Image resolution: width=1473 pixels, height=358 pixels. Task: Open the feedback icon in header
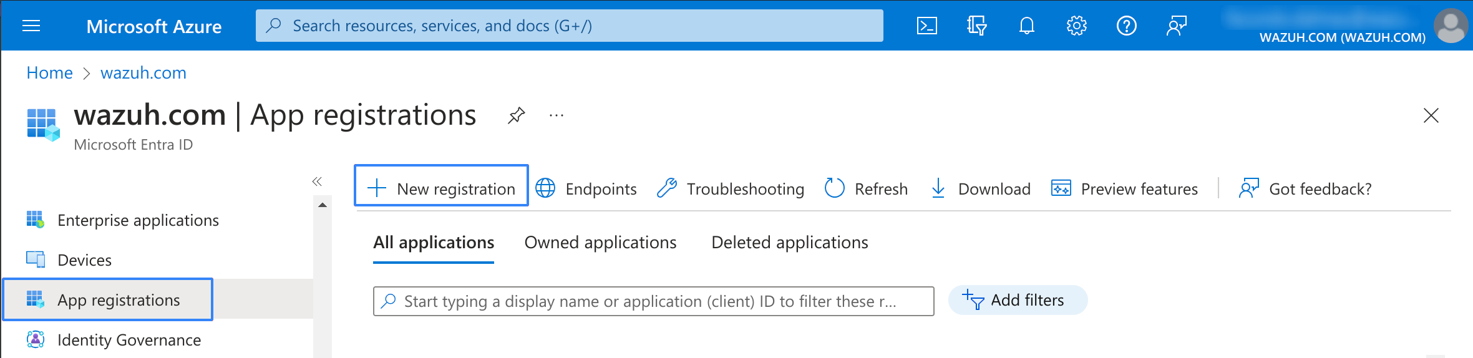pyautogui.click(x=1176, y=26)
